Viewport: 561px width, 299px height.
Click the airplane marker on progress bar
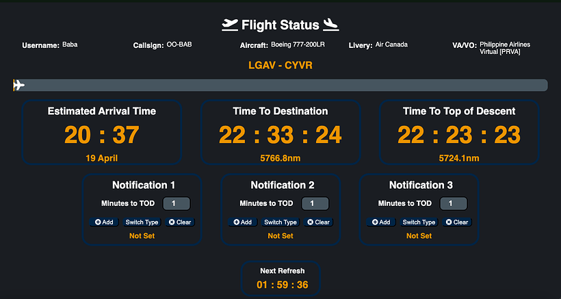click(18, 85)
